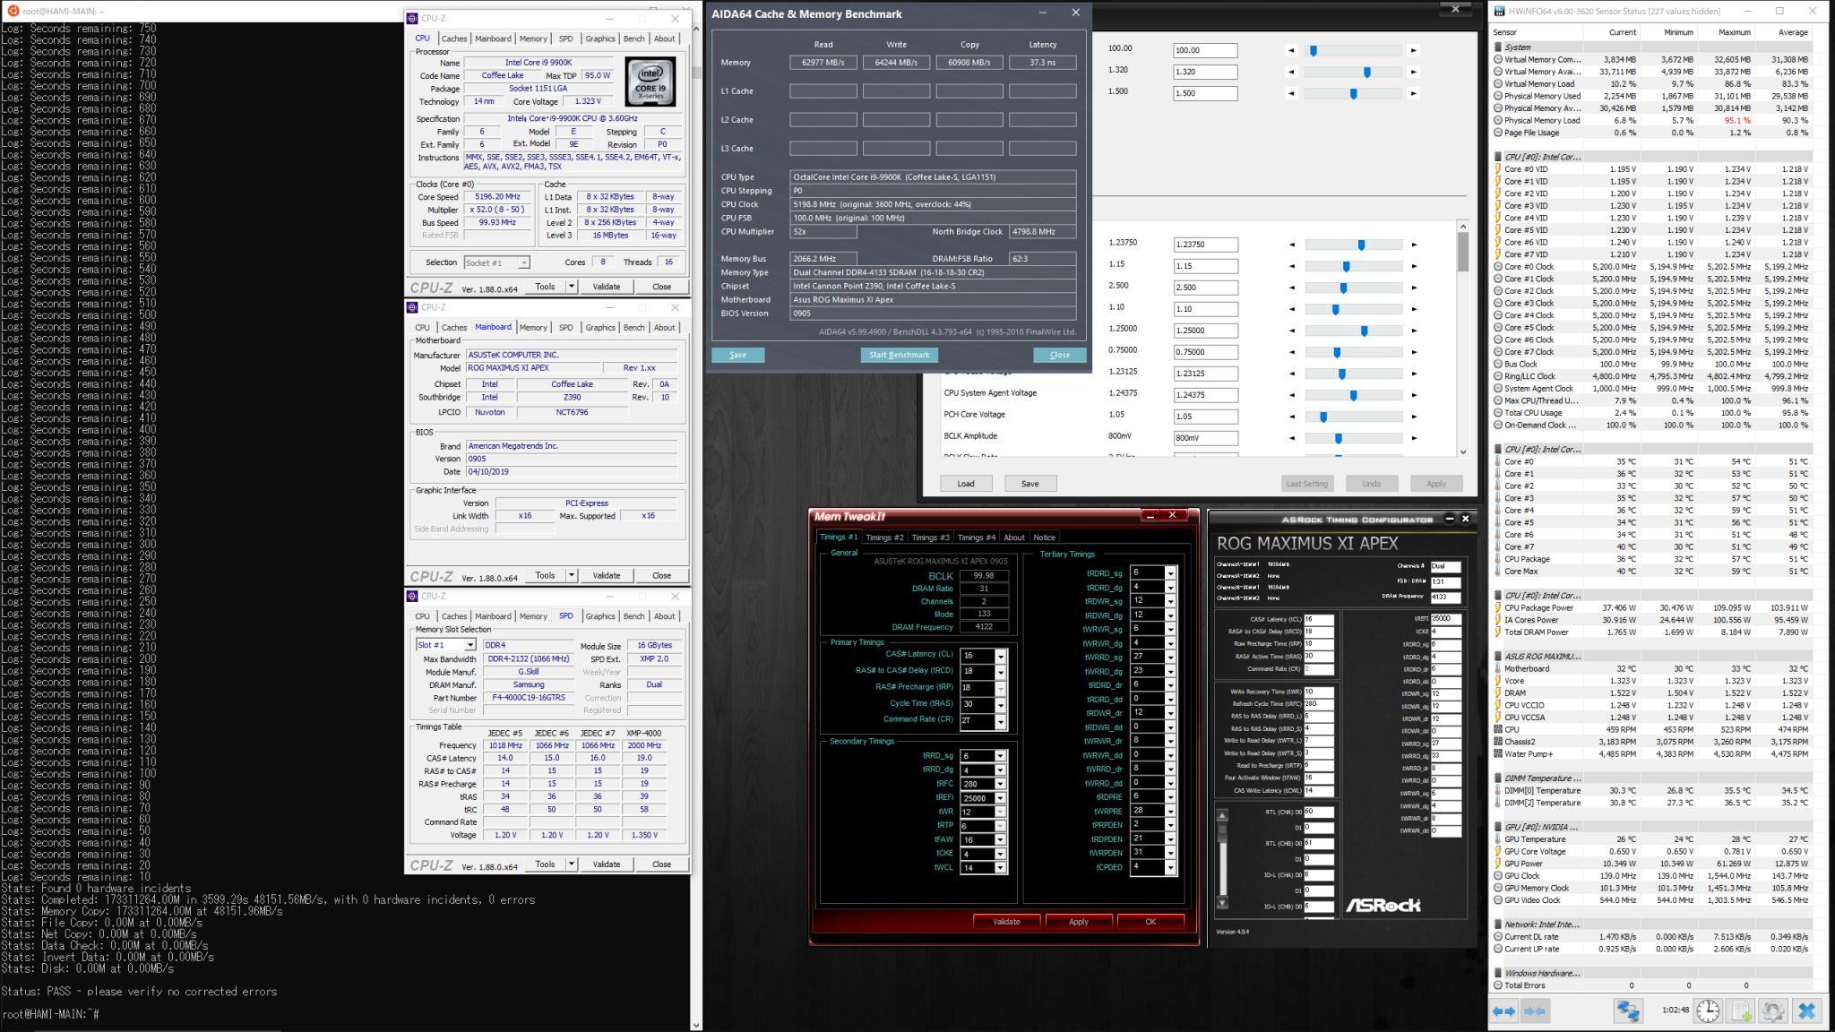Image resolution: width=1835 pixels, height=1032 pixels.
Task: Click PCH Core Voltage value input field
Action: pos(1206,417)
